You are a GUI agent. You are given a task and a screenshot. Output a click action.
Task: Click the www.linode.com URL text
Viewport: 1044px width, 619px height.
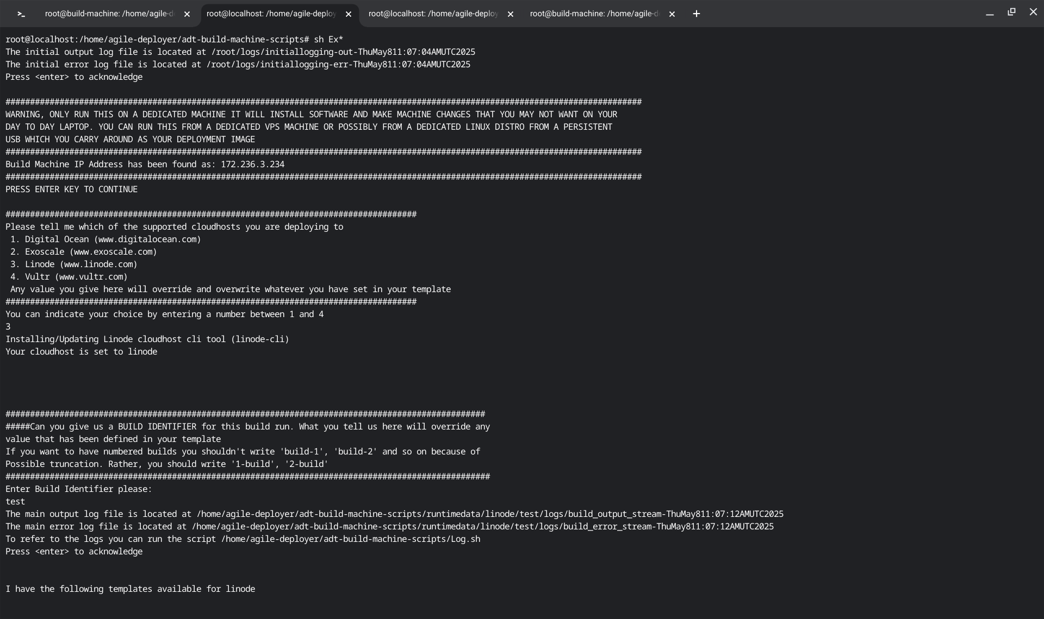click(x=98, y=264)
